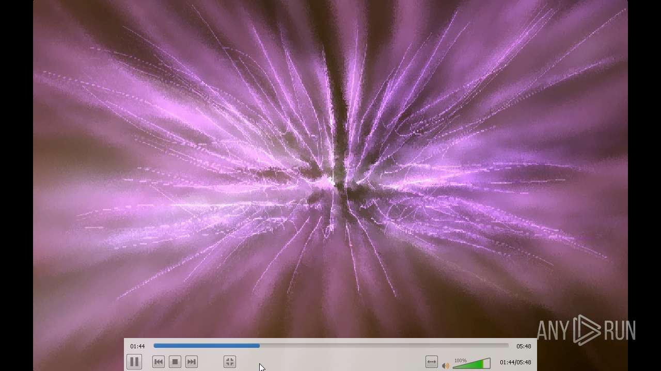Click the elapsed time label 01:44

[137, 346]
